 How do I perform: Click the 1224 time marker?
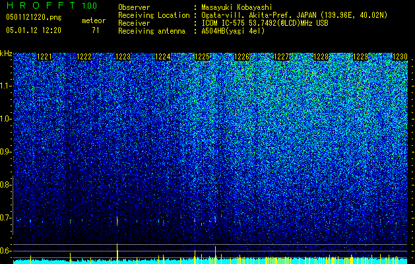coord(162,57)
